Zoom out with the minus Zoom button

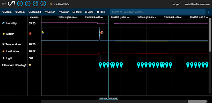[x=7, y=12]
